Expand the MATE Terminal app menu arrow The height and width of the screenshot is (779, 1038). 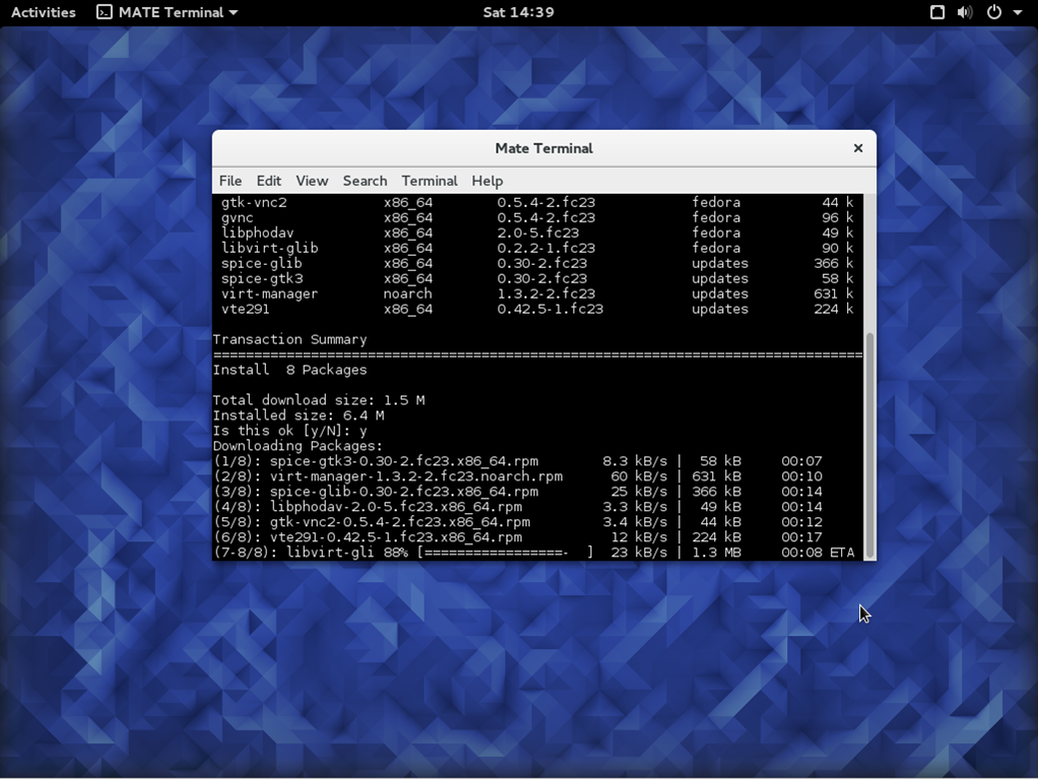click(234, 13)
